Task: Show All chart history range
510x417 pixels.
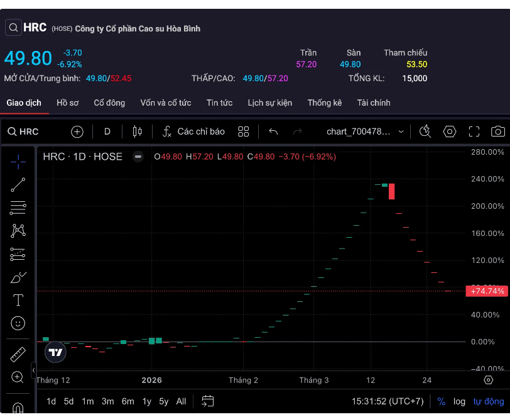Action: point(181,401)
